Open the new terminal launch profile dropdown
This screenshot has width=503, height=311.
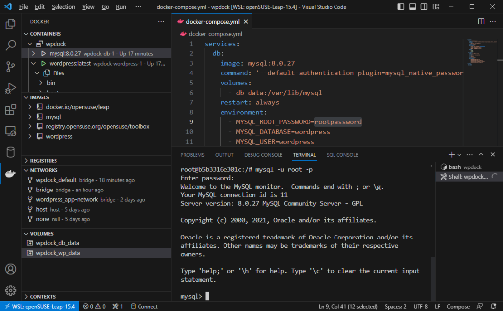coord(459,155)
